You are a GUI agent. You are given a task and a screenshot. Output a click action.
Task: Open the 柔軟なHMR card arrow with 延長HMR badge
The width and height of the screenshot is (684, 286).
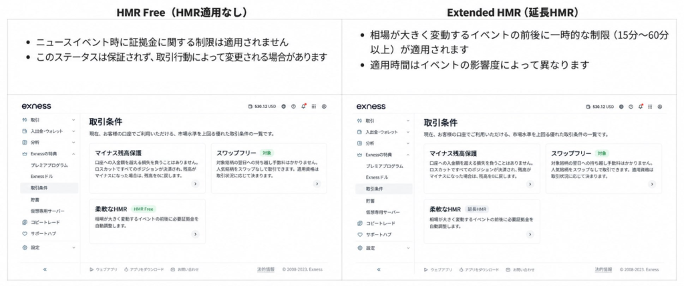pos(530,234)
